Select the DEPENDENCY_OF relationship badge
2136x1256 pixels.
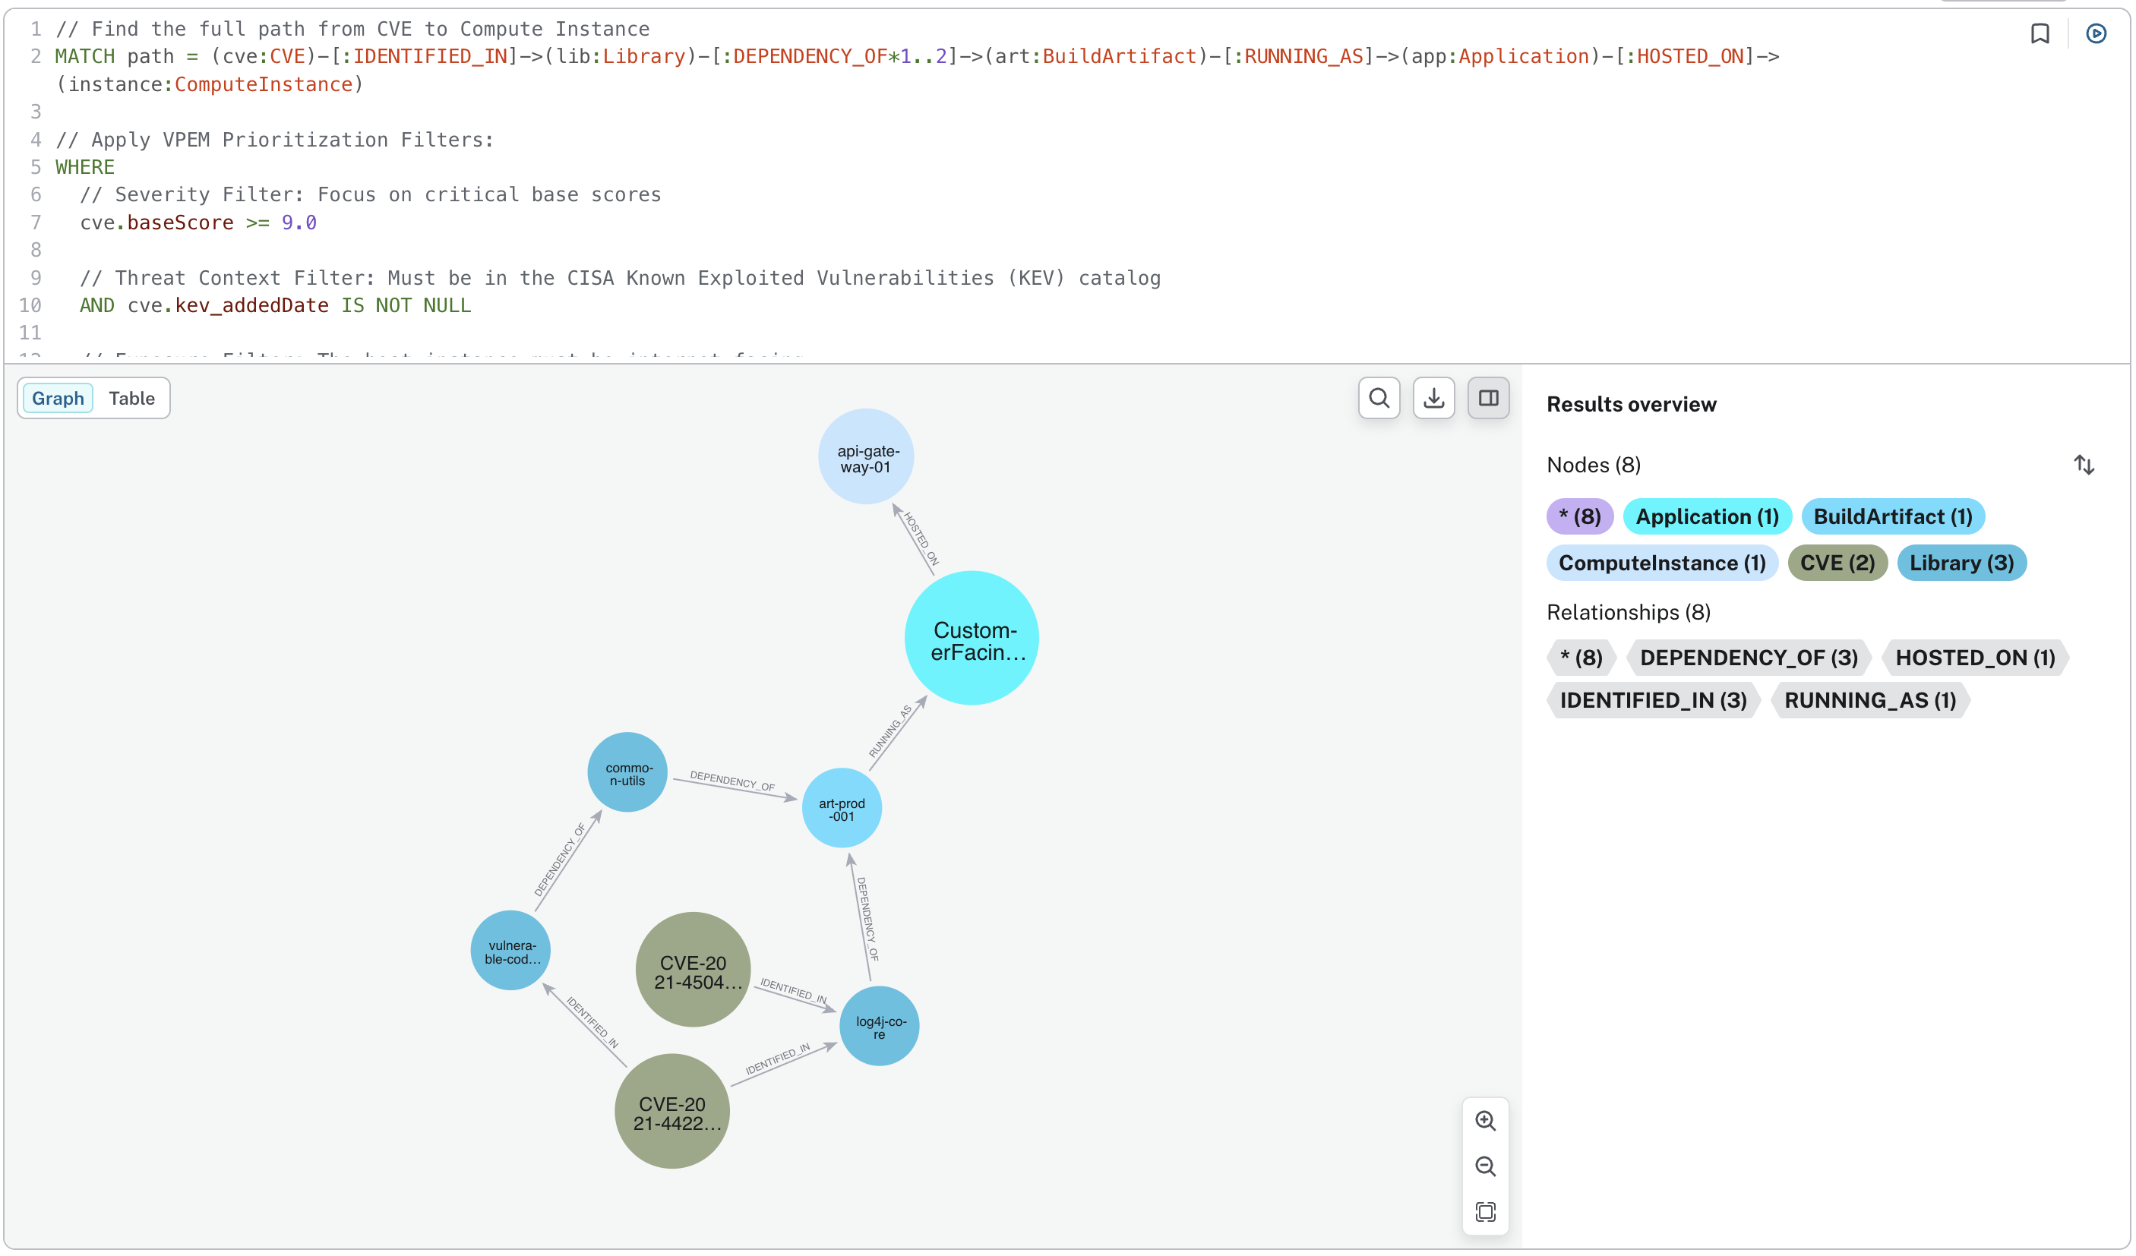[1748, 657]
